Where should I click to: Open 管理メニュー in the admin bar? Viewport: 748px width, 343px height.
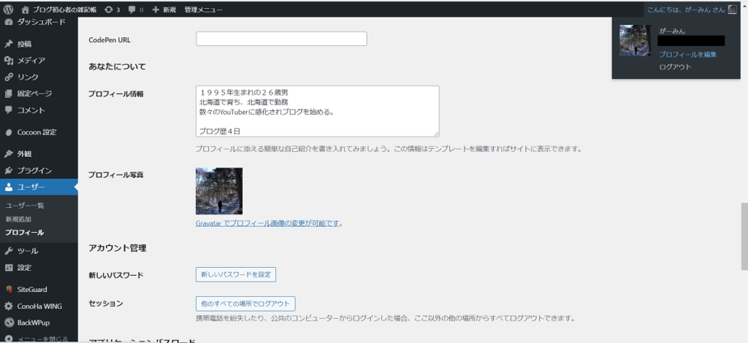(x=203, y=9)
